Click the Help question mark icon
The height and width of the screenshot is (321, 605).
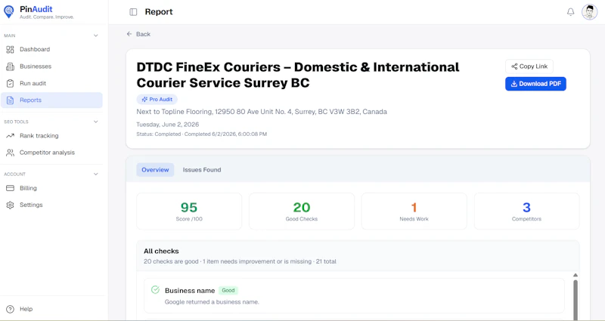coord(10,309)
